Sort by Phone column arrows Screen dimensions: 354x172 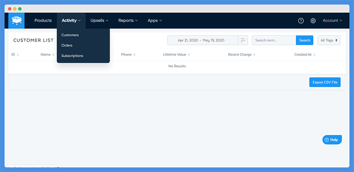[135, 55]
